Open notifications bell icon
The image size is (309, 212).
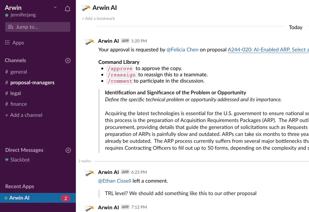coord(67,9)
